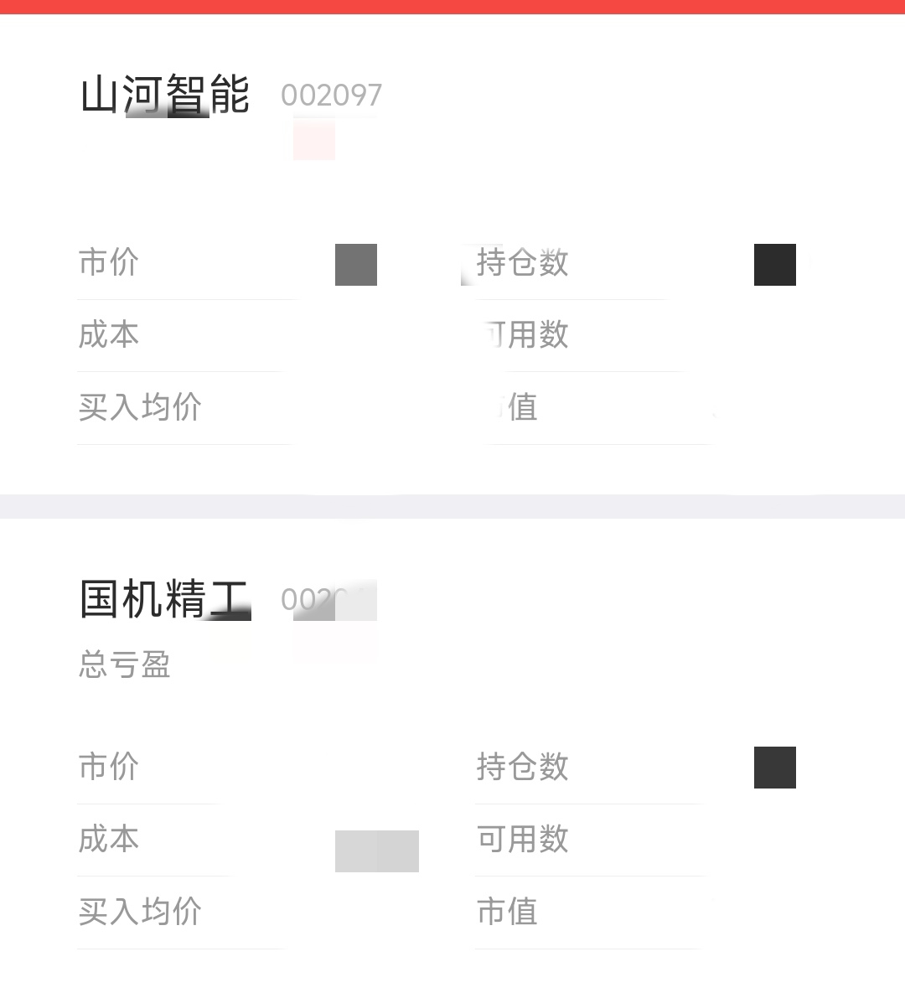
Task: Select 市价 label under 山河智能
Action: pyautogui.click(x=108, y=262)
